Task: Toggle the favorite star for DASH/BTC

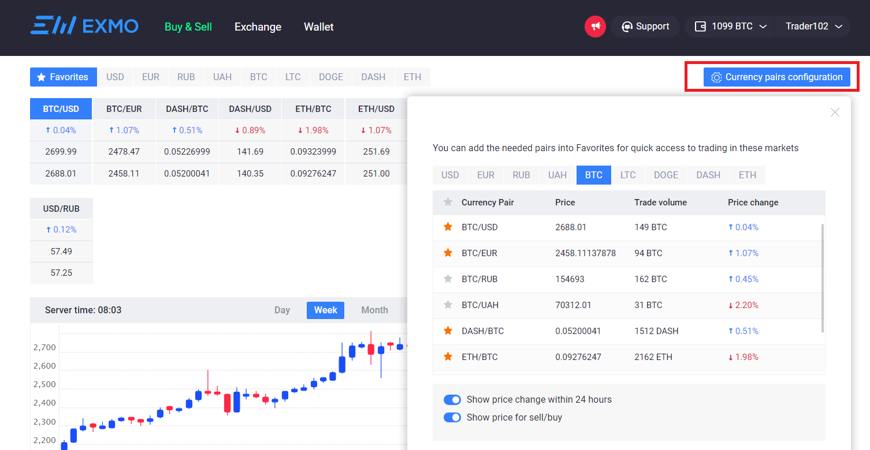Action: [448, 331]
